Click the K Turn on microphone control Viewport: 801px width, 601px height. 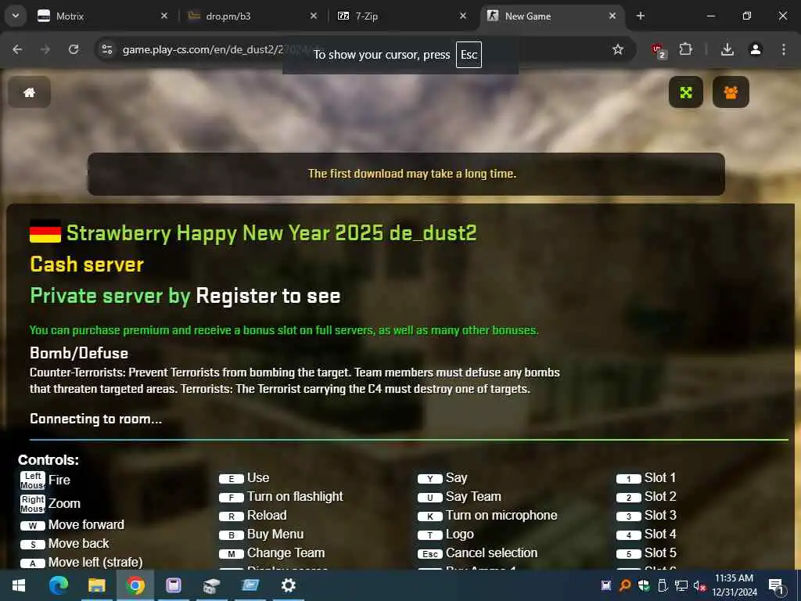coord(487,516)
